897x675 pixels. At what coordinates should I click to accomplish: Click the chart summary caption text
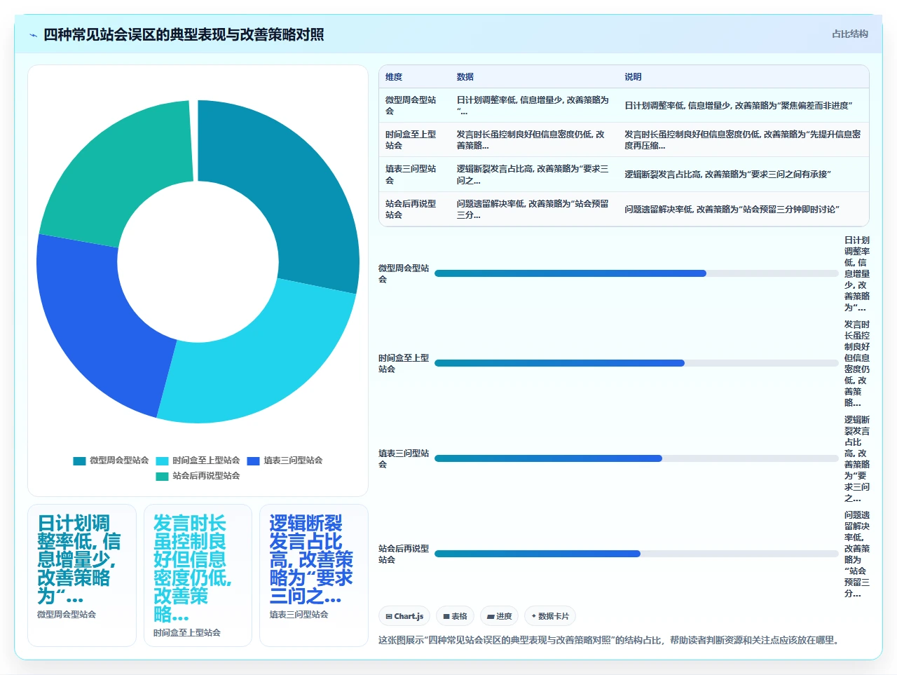tap(608, 640)
